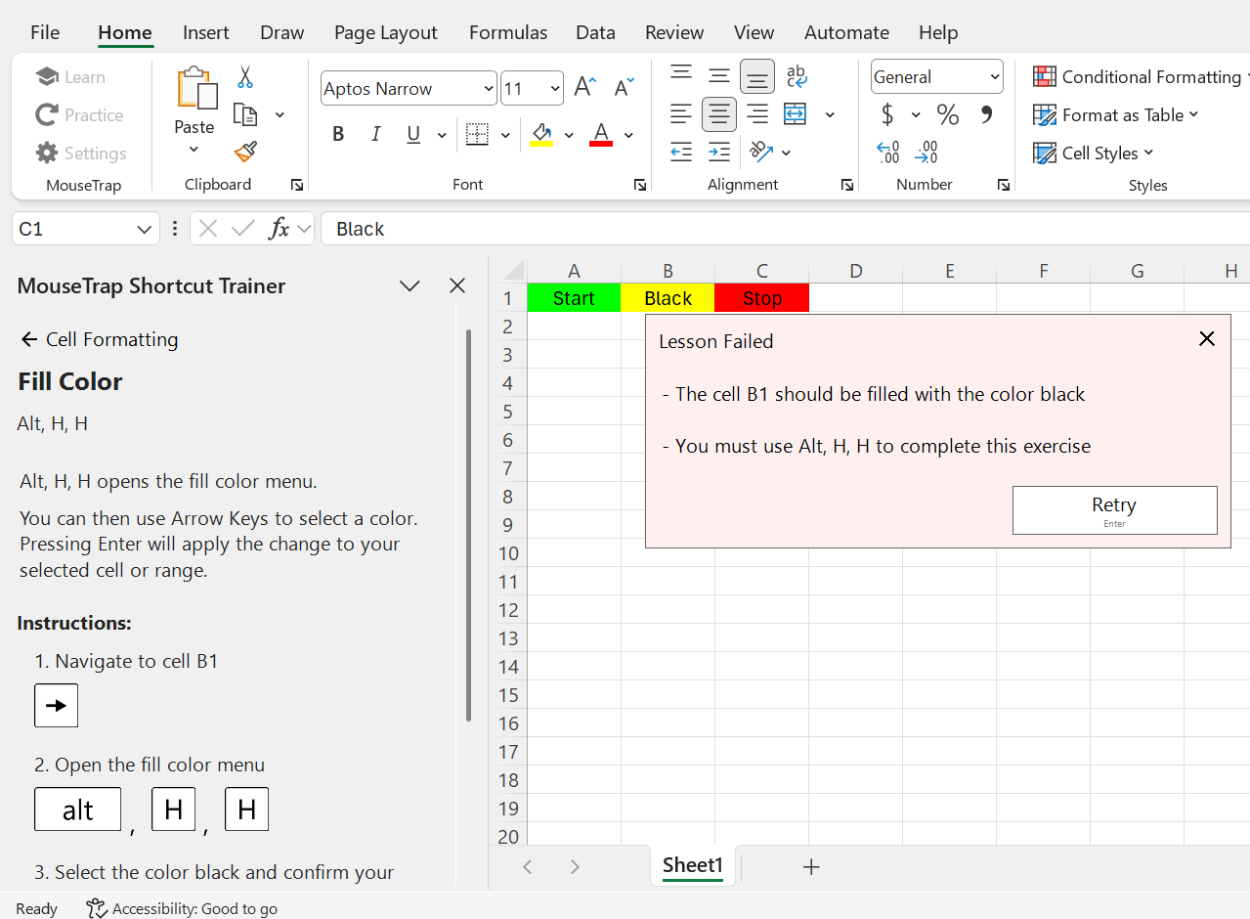
Task: Click the Decrease Decimal icon
Action: click(926, 152)
